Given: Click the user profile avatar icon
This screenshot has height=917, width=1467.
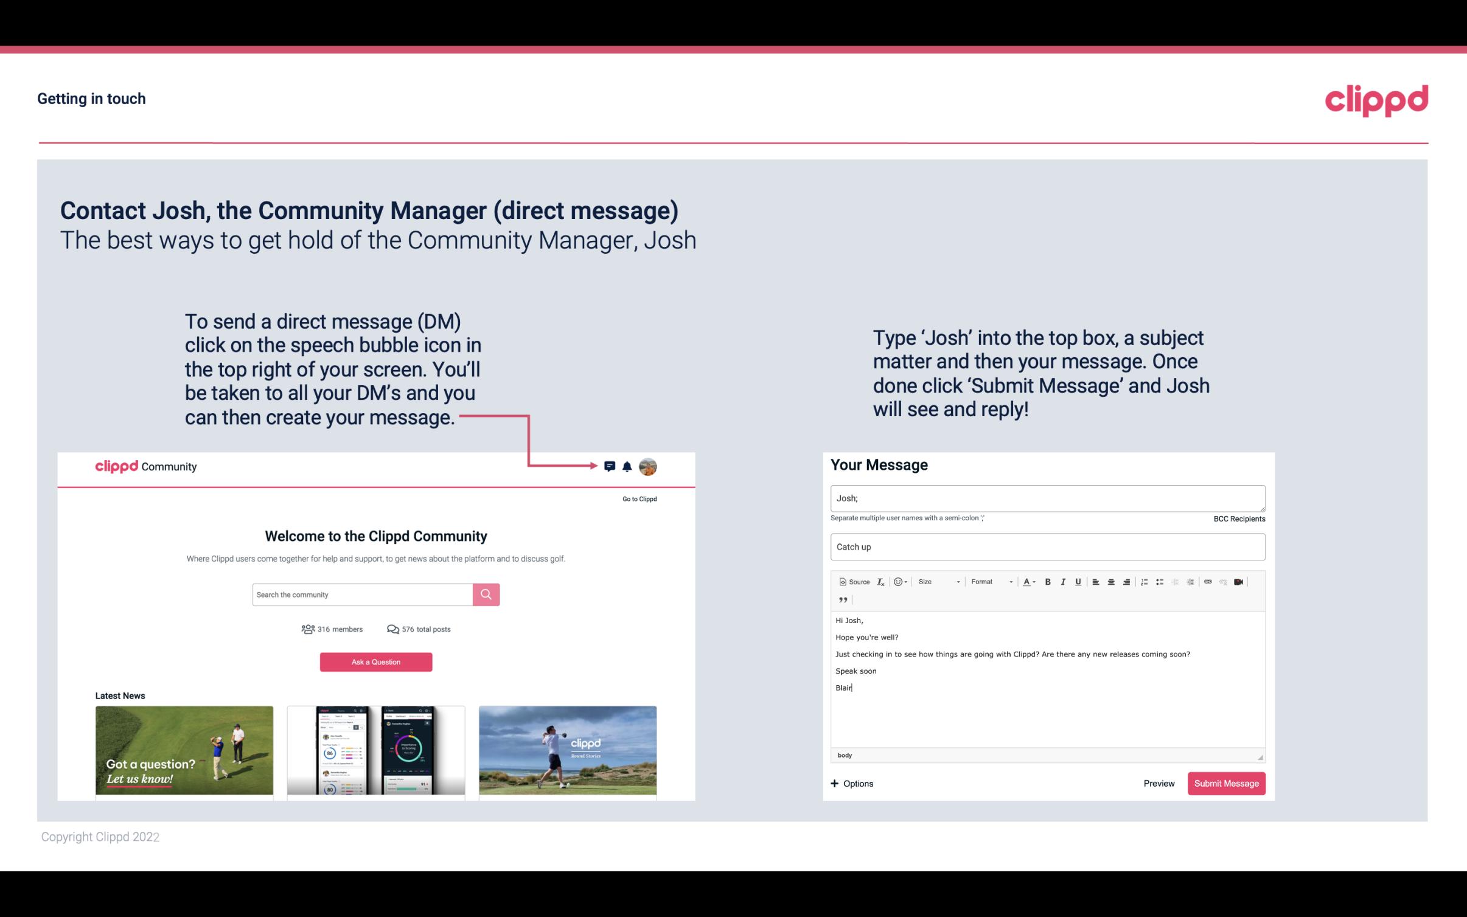Looking at the screenshot, I should pos(647,467).
